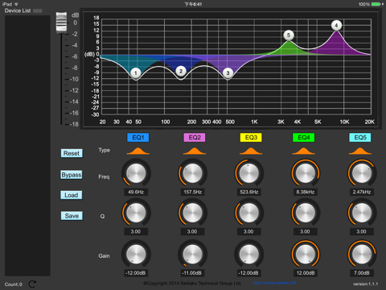The image size is (386, 290).
Task: Select EQ band node 5 on graph
Action: (x=289, y=35)
